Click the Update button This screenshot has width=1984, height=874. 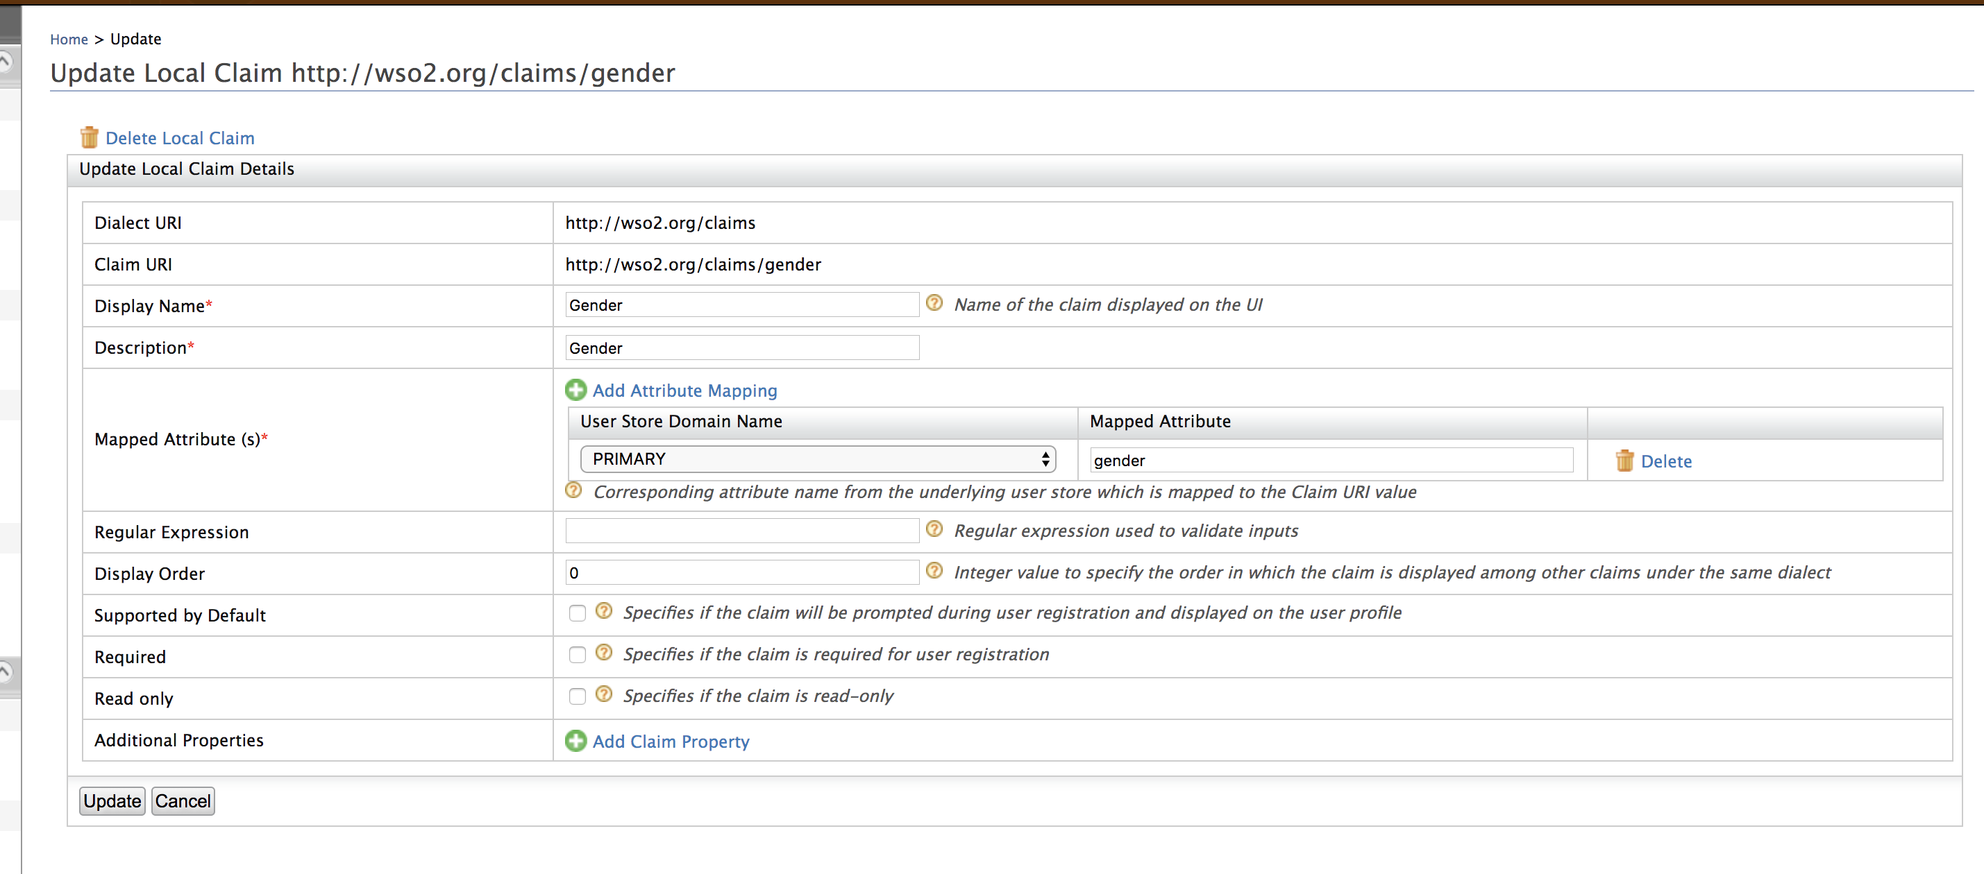pos(112,801)
